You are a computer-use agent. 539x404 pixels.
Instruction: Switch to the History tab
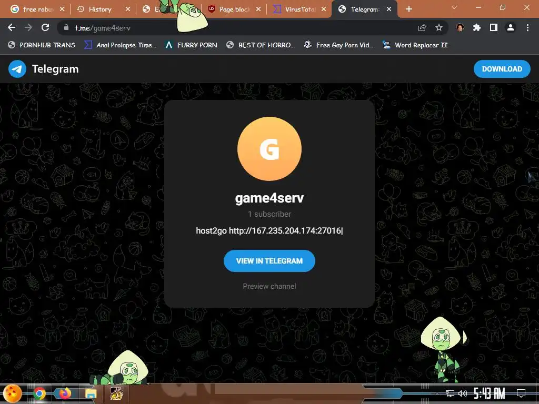coord(99,9)
